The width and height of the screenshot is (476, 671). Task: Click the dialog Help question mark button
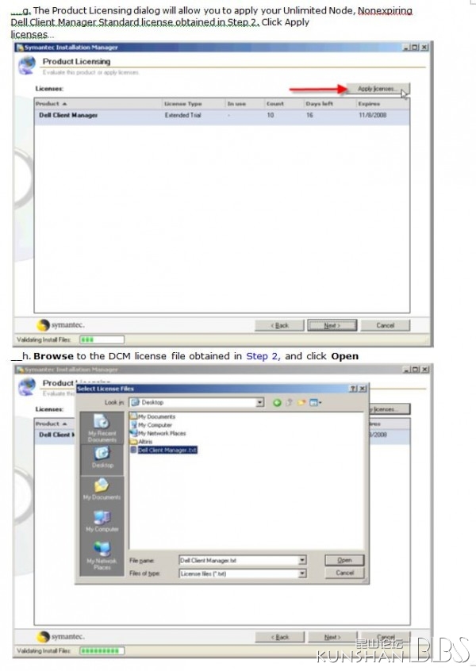click(352, 389)
